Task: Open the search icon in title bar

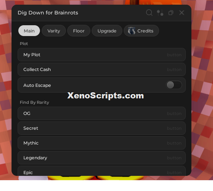Action: pyautogui.click(x=149, y=13)
